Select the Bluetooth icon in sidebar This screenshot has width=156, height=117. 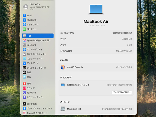pos(24,20)
